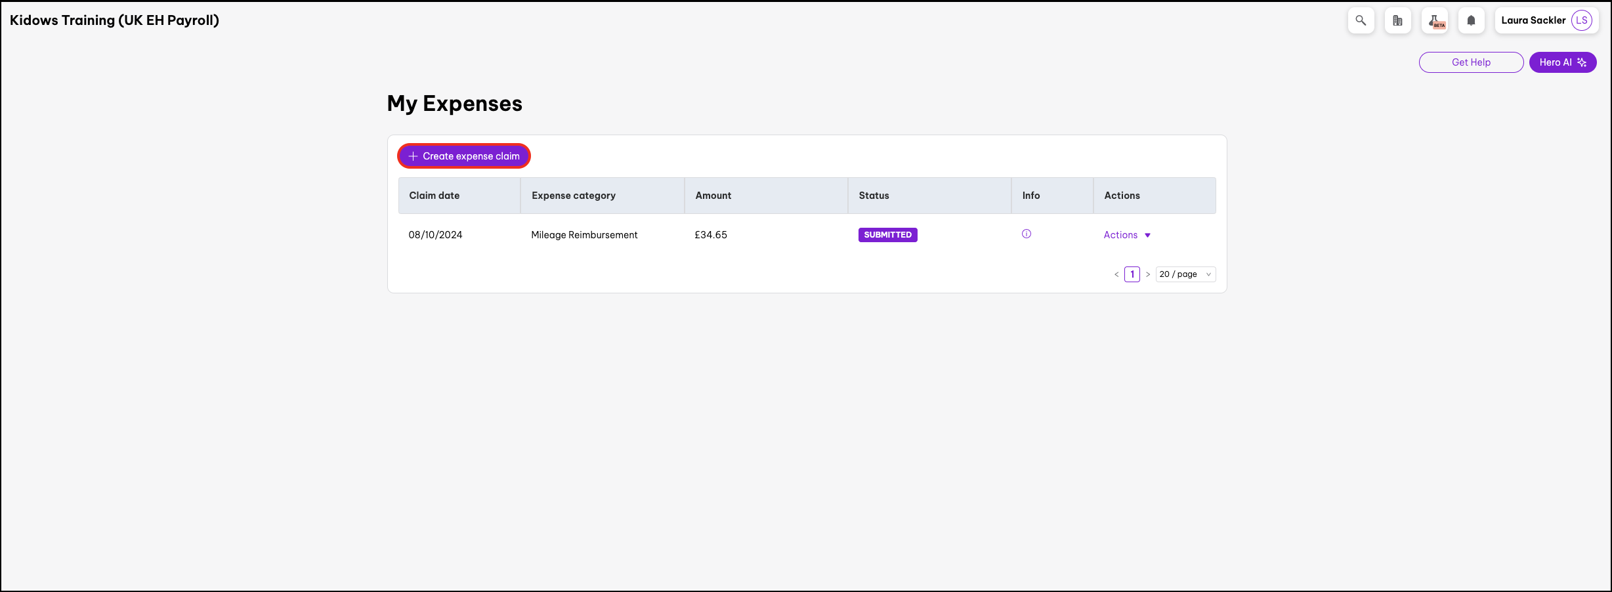Click the Claim date column header
The width and height of the screenshot is (1612, 592).
435,196
